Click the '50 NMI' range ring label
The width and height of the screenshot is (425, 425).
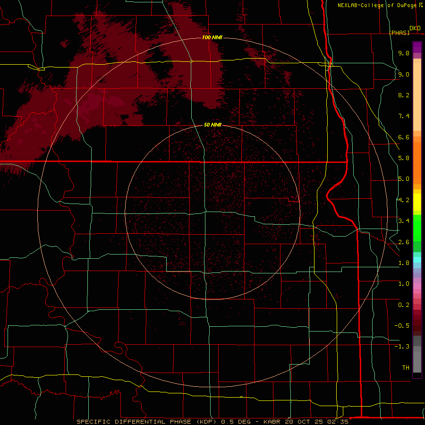[x=212, y=125]
